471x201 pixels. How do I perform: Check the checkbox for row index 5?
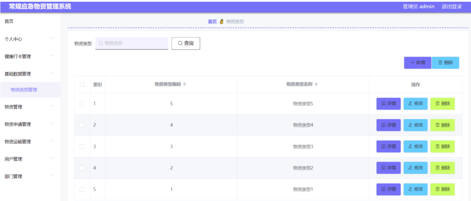click(x=82, y=189)
